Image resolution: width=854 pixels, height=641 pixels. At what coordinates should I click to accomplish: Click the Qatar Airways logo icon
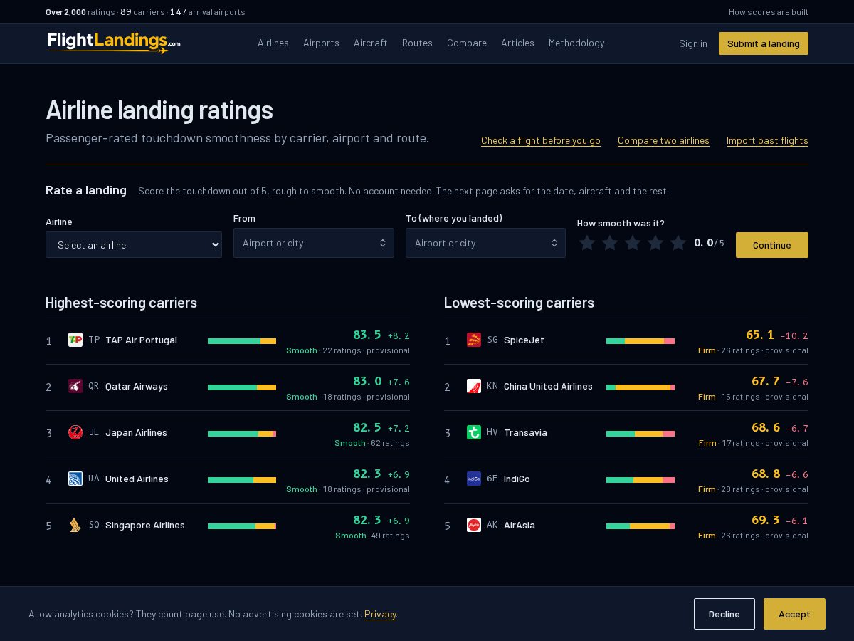[75, 386]
